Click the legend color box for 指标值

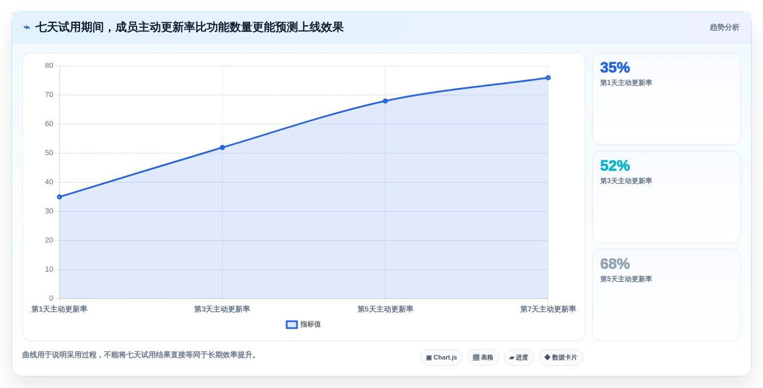(292, 324)
